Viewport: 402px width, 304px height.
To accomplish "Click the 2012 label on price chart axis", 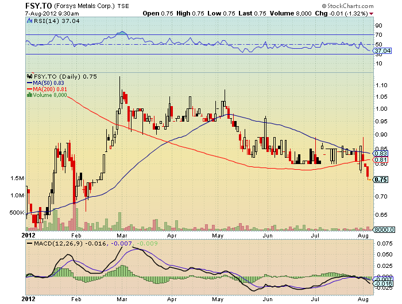I will [28, 235].
